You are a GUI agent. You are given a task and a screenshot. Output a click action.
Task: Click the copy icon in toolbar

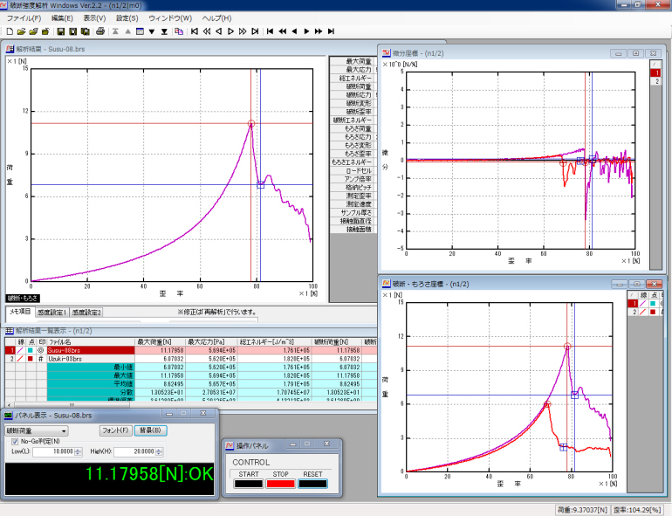point(179,31)
